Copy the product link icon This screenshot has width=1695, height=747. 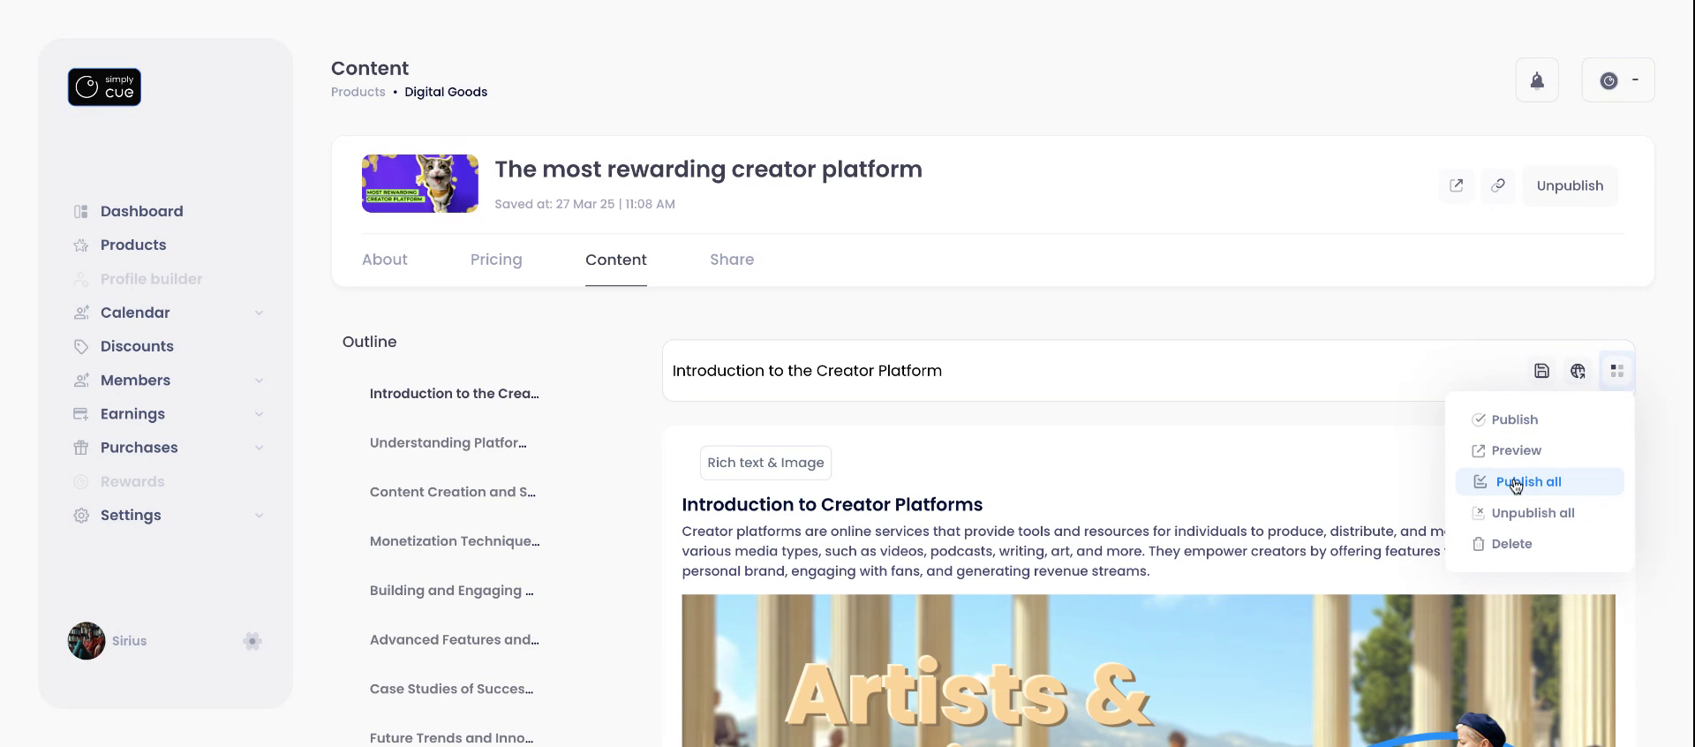tap(1498, 185)
